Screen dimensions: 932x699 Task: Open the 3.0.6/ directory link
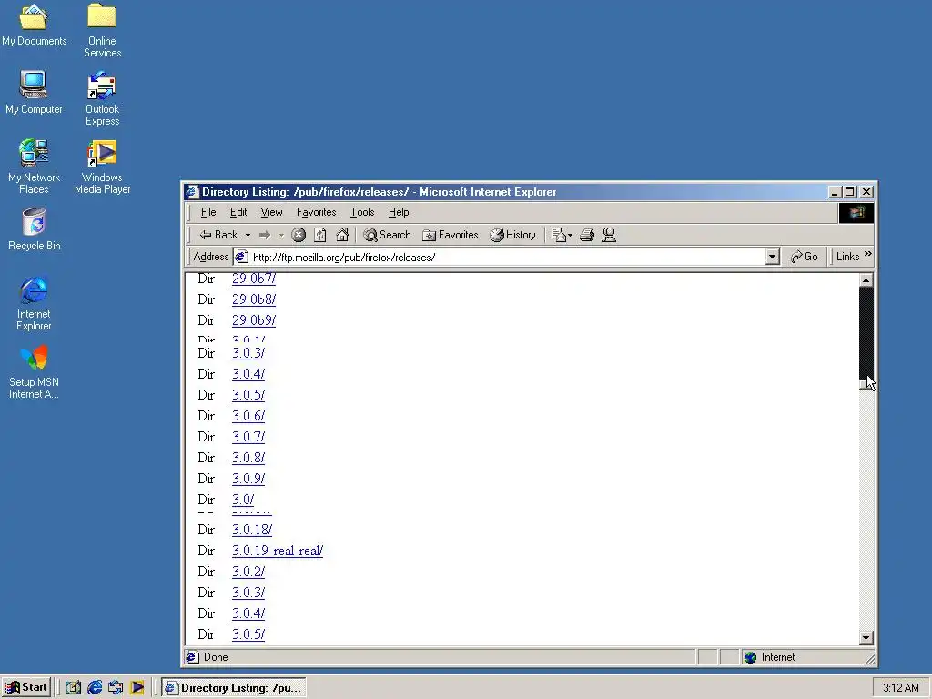pos(248,416)
